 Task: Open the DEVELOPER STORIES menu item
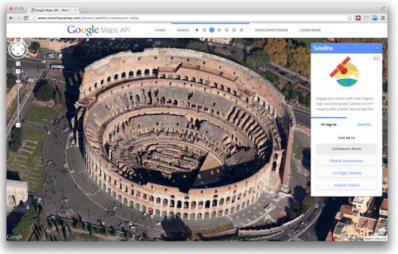pyautogui.click(x=271, y=30)
